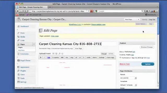Image resolution: width=167 pixels, height=93 pixels.
Task: Open Users menu in sidebar
Action: [22, 75]
